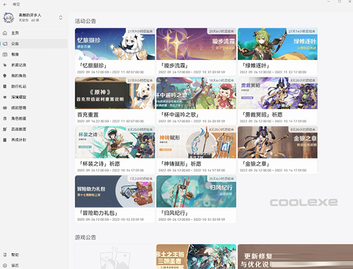Open 深境螺旋 via its icon
The width and height of the screenshot is (353, 269).
click(5, 97)
